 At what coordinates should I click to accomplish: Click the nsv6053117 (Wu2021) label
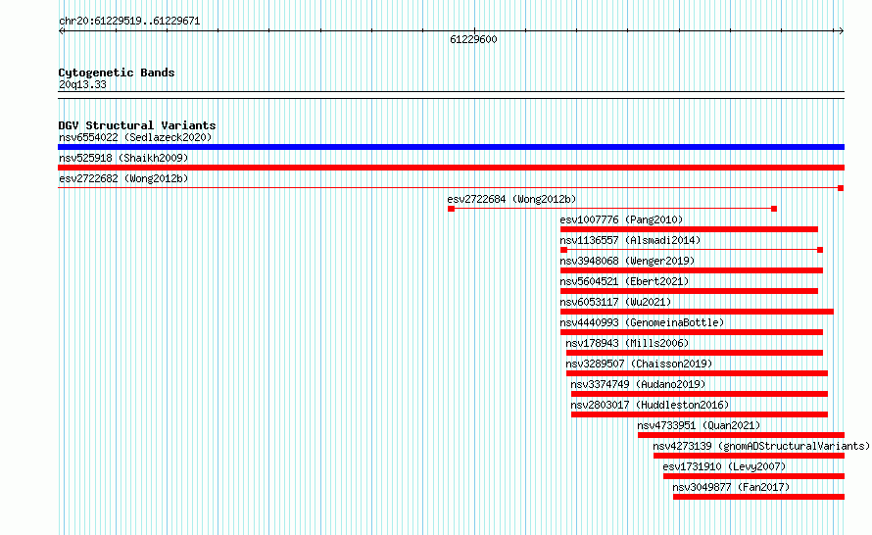615,302
